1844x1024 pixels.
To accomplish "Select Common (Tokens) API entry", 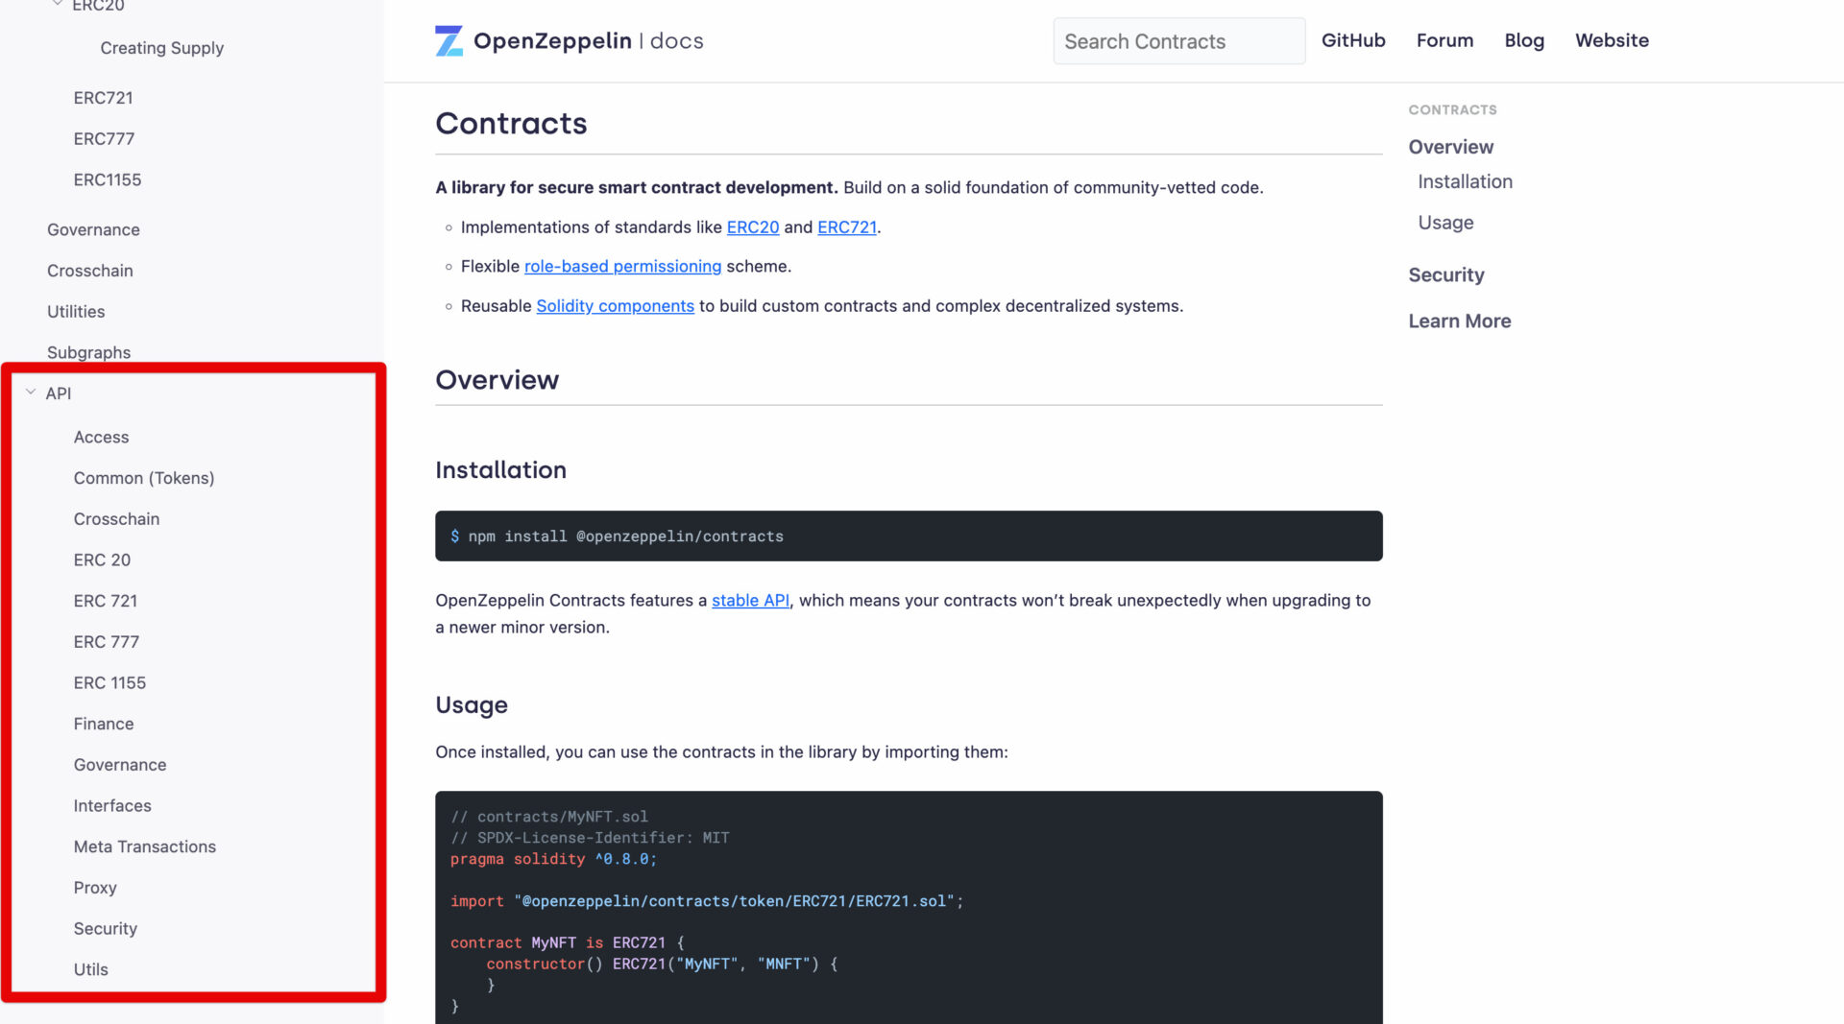I will 144,478.
